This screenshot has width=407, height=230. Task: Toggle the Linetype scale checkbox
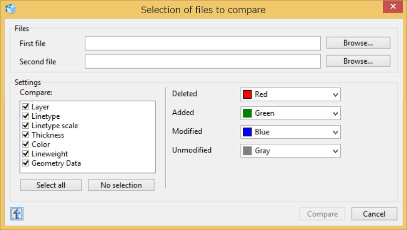point(26,125)
